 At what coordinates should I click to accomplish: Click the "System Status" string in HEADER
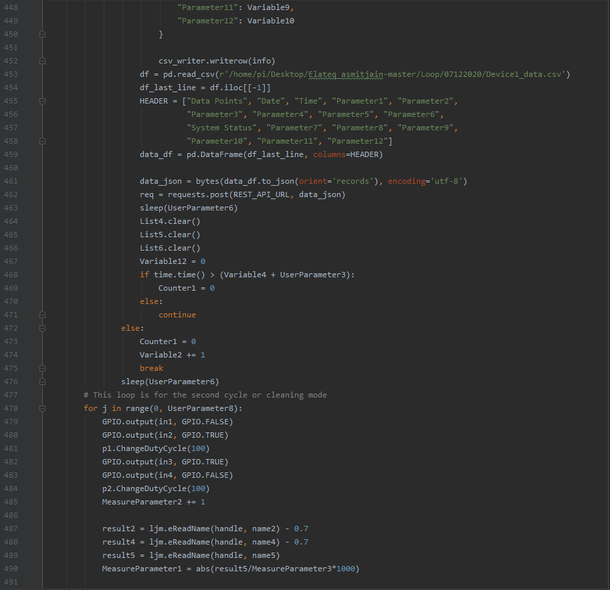221,128
